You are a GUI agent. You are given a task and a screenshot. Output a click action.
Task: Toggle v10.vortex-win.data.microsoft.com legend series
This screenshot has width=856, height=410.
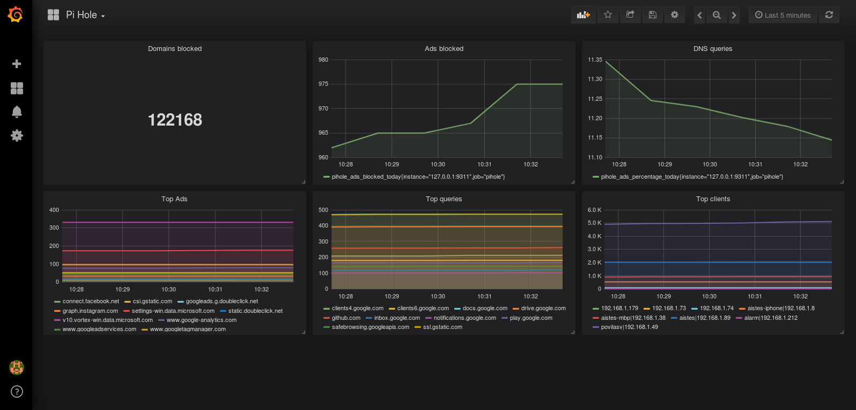pos(108,320)
